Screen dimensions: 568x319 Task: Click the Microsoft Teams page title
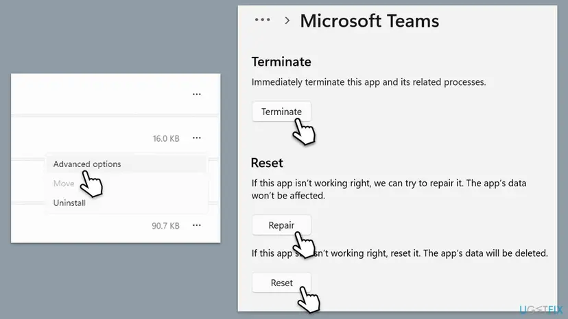(x=370, y=21)
